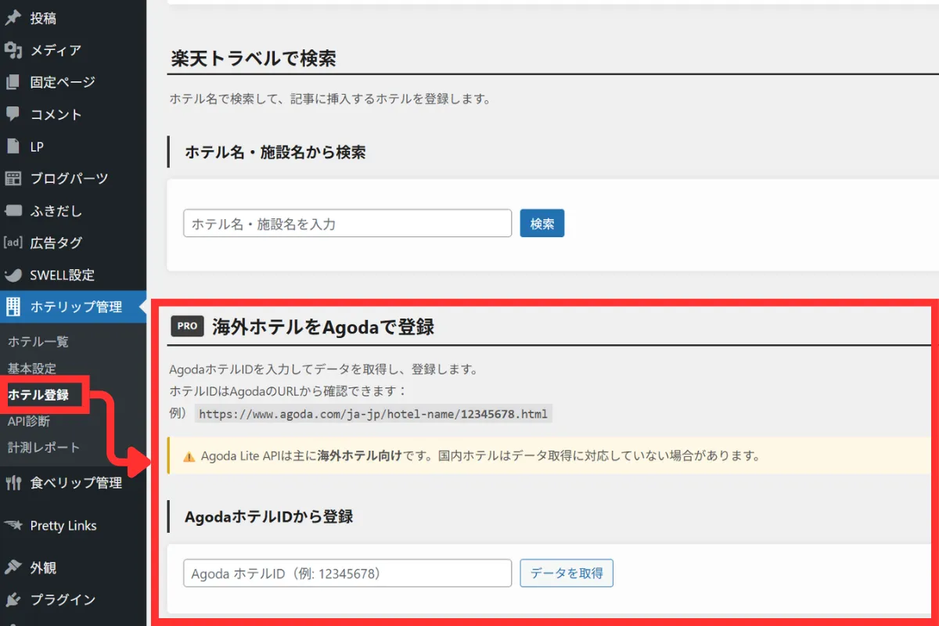Click the Agoda Lite API warning text

pyautogui.click(x=480, y=455)
